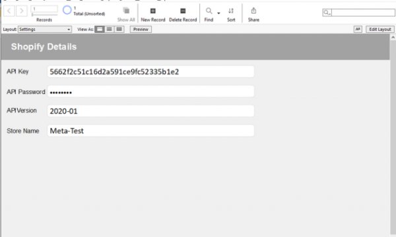Open the Layout Settings dropdown
The image size is (396, 237).
[x=45, y=29]
